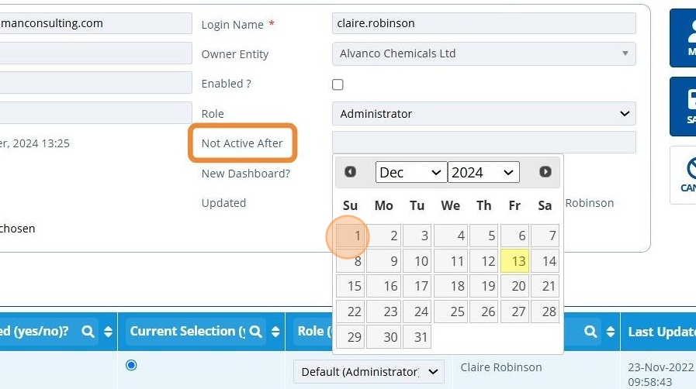Click search icon left of Last Updated column

[x=590, y=332]
